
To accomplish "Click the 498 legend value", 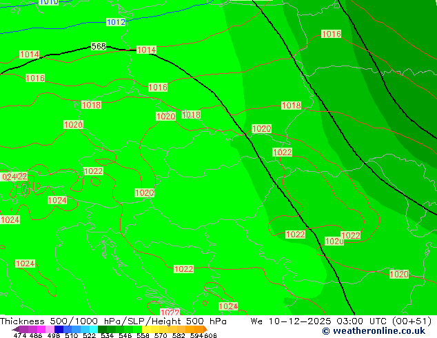I will (x=54, y=335).
